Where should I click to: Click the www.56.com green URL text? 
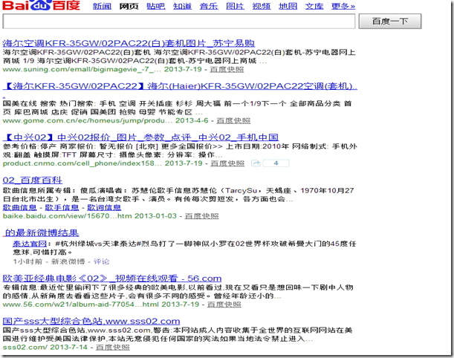click(x=80, y=305)
